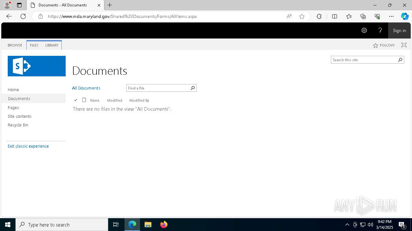This screenshot has width=412, height=231.
Task: Open the Pages navigation link
Action: pyautogui.click(x=14, y=107)
